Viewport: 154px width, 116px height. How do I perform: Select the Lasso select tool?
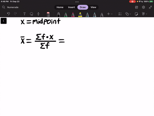click(31, 14)
